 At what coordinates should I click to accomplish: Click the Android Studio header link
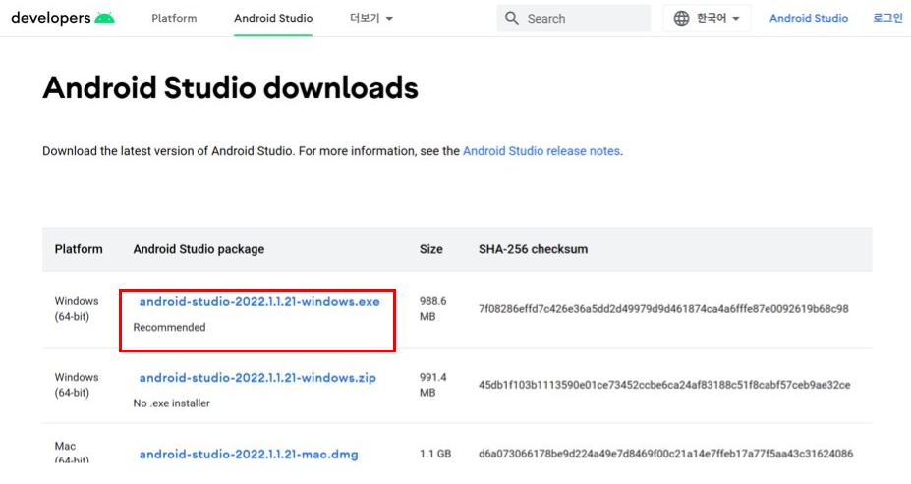click(x=809, y=18)
